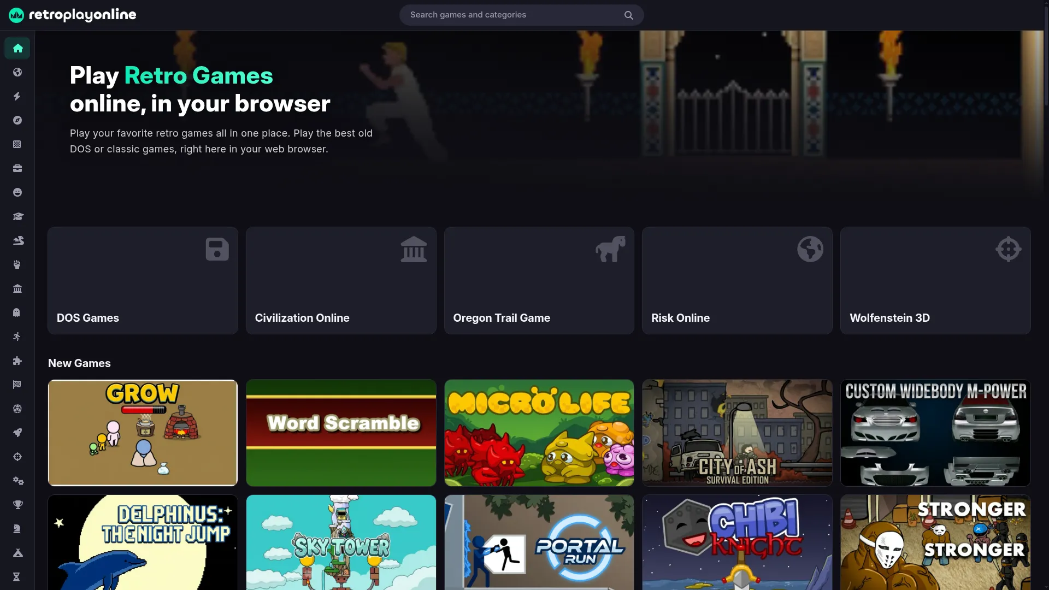
Task: Focus the Search games and categories field
Action: (x=521, y=15)
